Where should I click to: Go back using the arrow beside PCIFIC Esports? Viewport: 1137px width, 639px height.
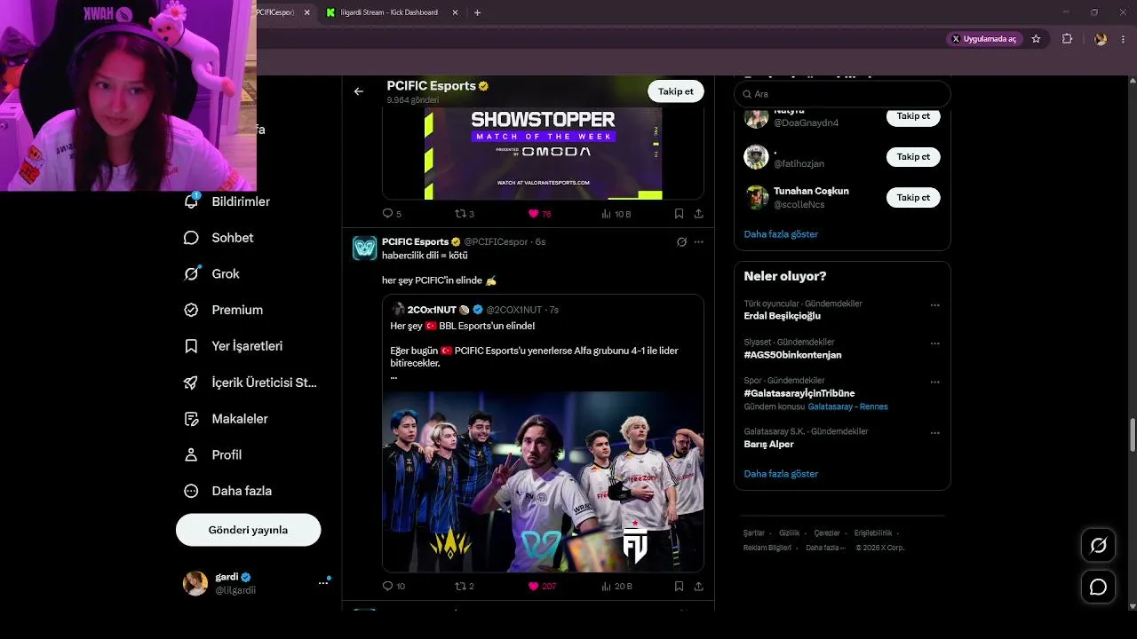(359, 91)
